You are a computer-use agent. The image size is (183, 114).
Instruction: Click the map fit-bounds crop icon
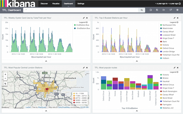coord(5,83)
